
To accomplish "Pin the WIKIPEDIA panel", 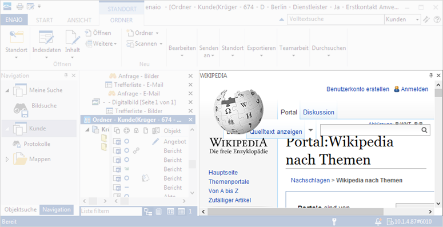I will 431,75.
